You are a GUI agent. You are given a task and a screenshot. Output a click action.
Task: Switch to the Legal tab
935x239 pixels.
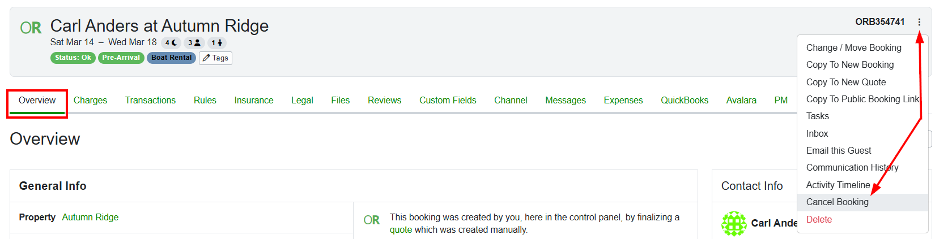point(302,101)
